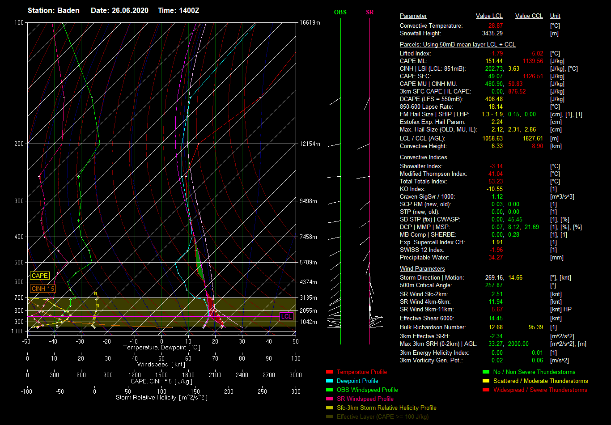The width and height of the screenshot is (611, 425).
Task: Click the green OBS wind column label
Action: [x=340, y=12]
